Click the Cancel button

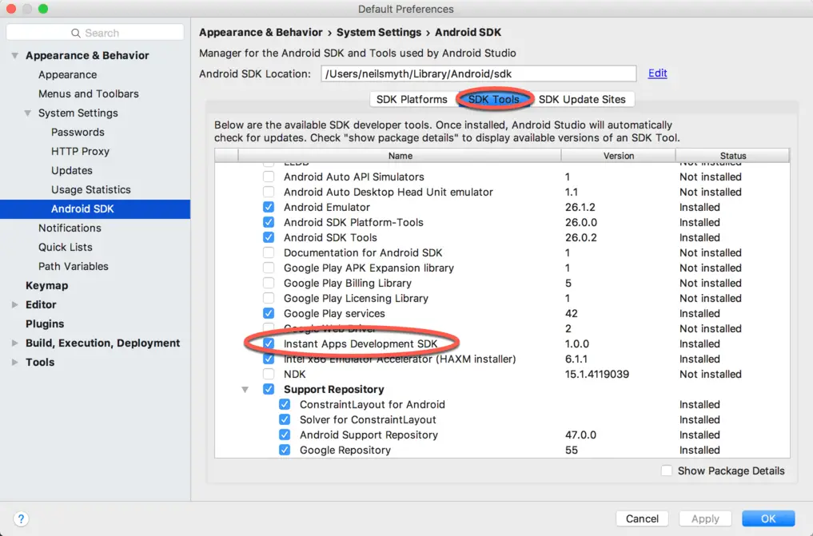pos(642,518)
